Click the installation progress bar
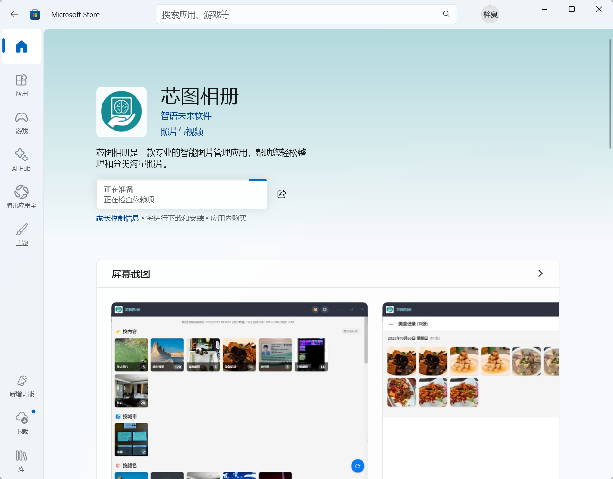Image resolution: width=613 pixels, height=479 pixels. click(182, 194)
